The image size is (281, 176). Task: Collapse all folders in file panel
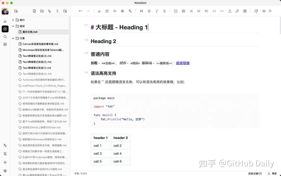57,11
